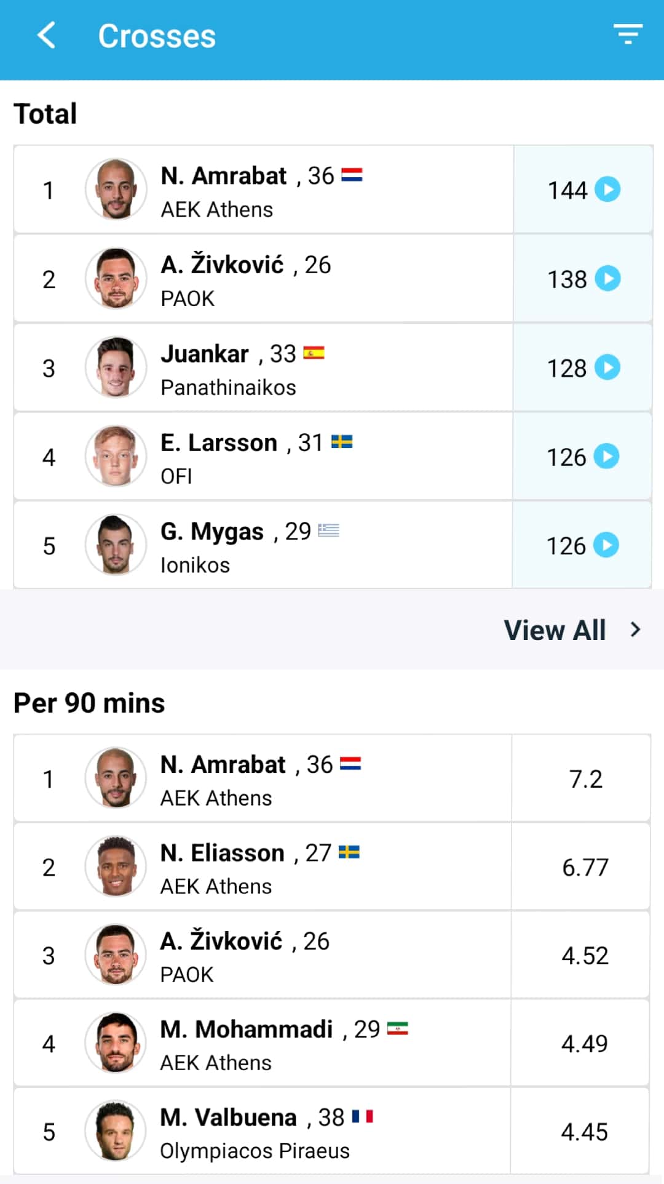Image resolution: width=664 pixels, height=1184 pixels.
Task: Open N. Amrabat photo in Total list
Action: click(116, 190)
